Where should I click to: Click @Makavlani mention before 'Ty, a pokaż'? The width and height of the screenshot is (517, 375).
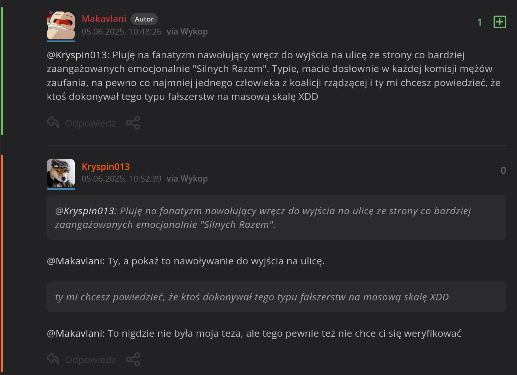(x=75, y=261)
